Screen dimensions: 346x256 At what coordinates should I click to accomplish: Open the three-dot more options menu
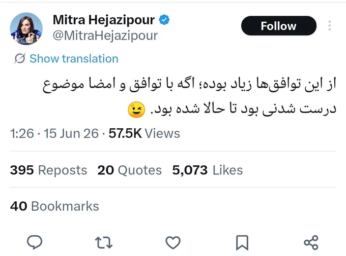point(329,25)
